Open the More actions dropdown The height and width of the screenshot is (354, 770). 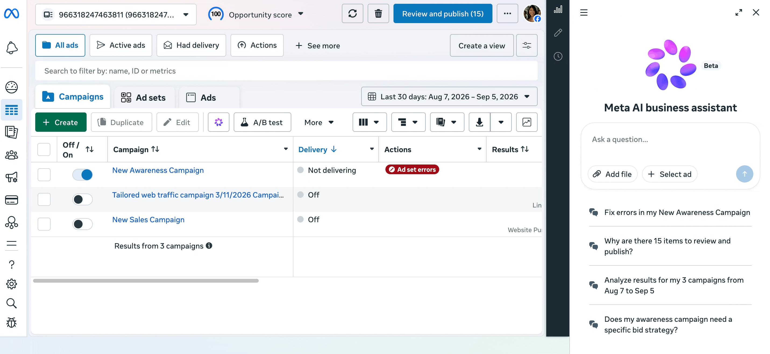click(319, 122)
